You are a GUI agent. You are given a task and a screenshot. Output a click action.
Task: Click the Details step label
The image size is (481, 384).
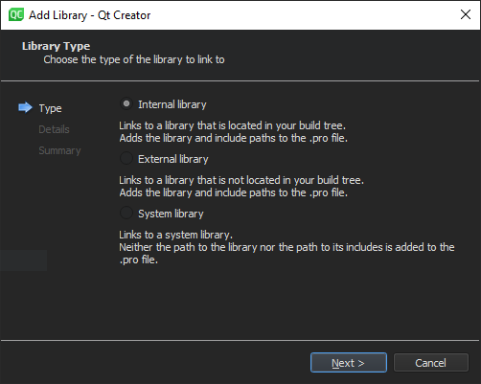[54, 129]
